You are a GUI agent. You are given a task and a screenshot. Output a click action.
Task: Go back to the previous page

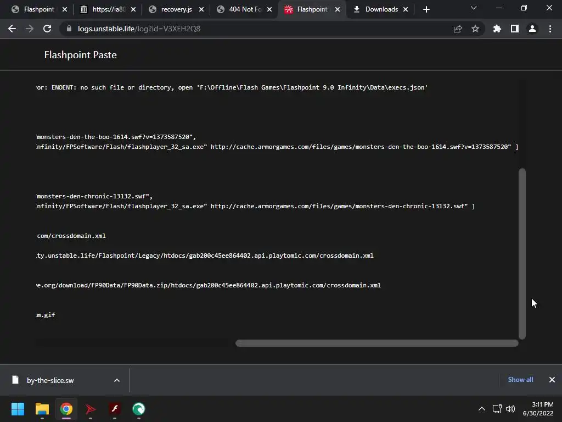pyautogui.click(x=12, y=29)
